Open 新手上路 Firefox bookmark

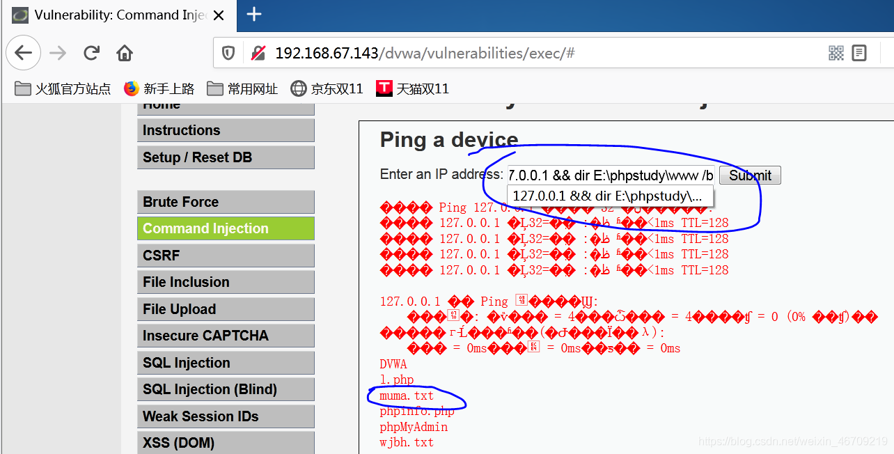point(159,88)
